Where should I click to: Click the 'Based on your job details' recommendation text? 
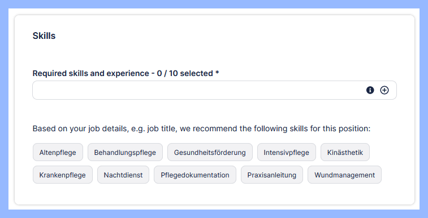(x=201, y=128)
